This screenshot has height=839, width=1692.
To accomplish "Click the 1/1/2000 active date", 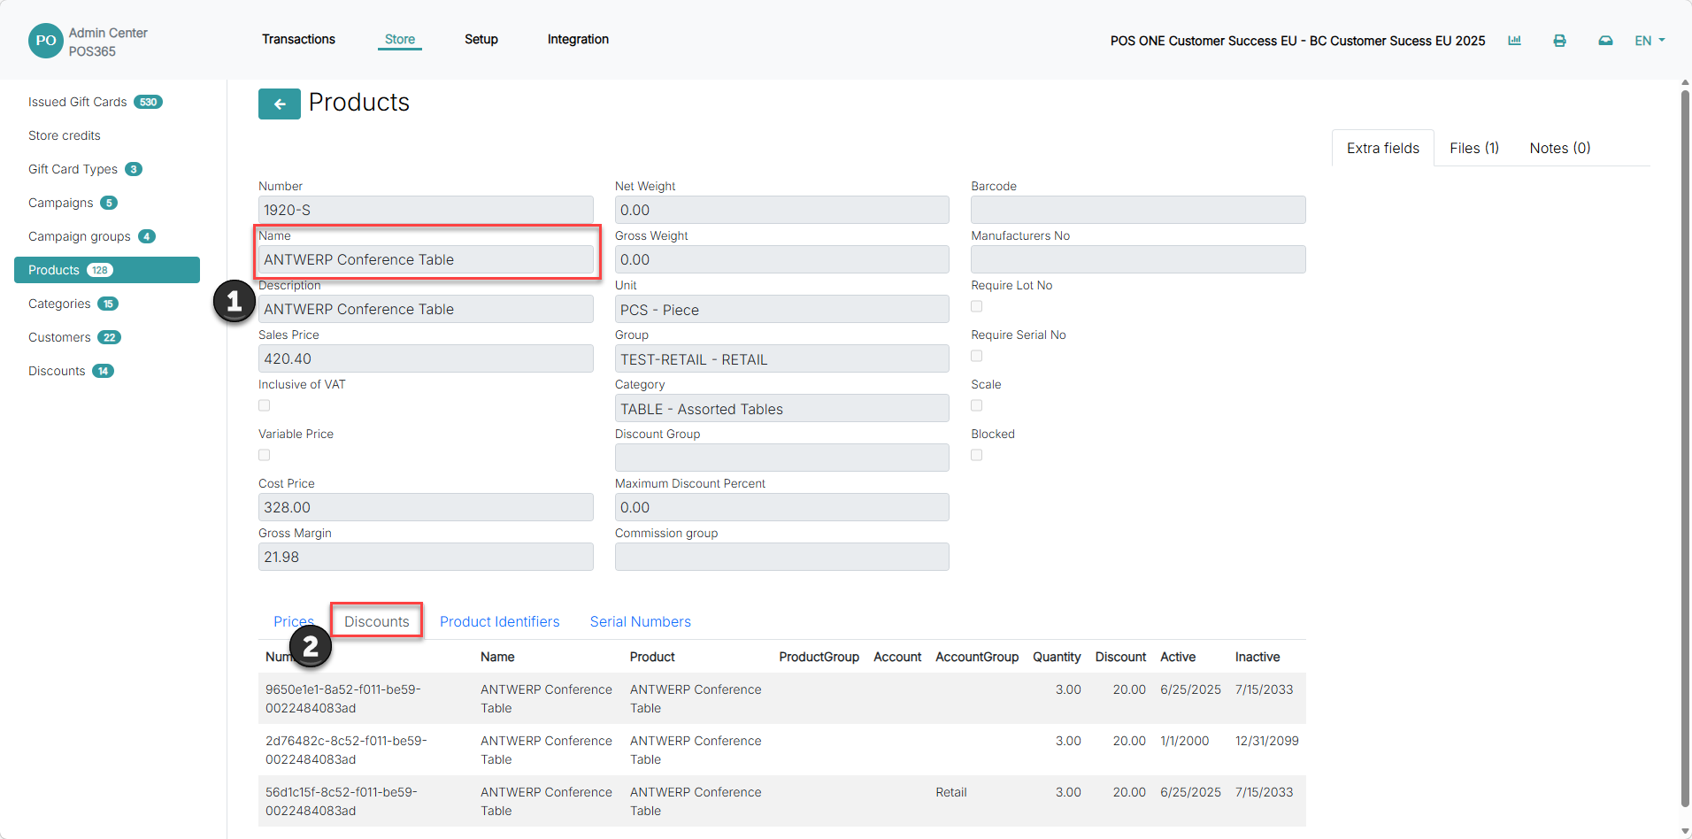I will 1184,741.
